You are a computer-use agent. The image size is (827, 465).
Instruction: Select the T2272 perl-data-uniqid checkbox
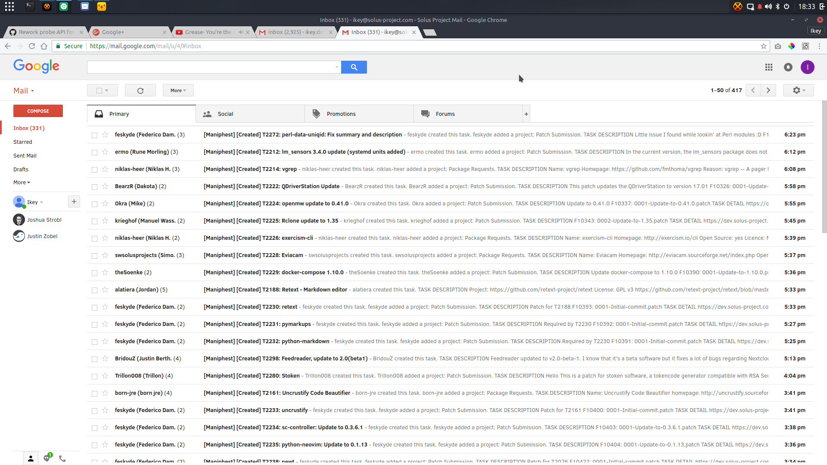(x=94, y=135)
